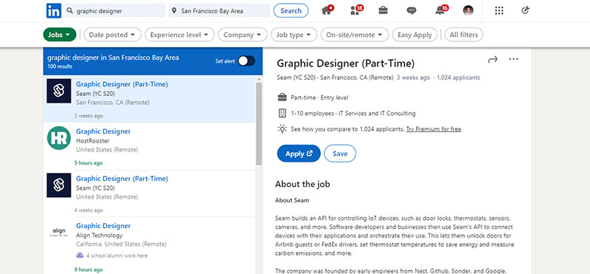The image size is (590, 274).
Task: Click the location pin icon
Action: 174,11
